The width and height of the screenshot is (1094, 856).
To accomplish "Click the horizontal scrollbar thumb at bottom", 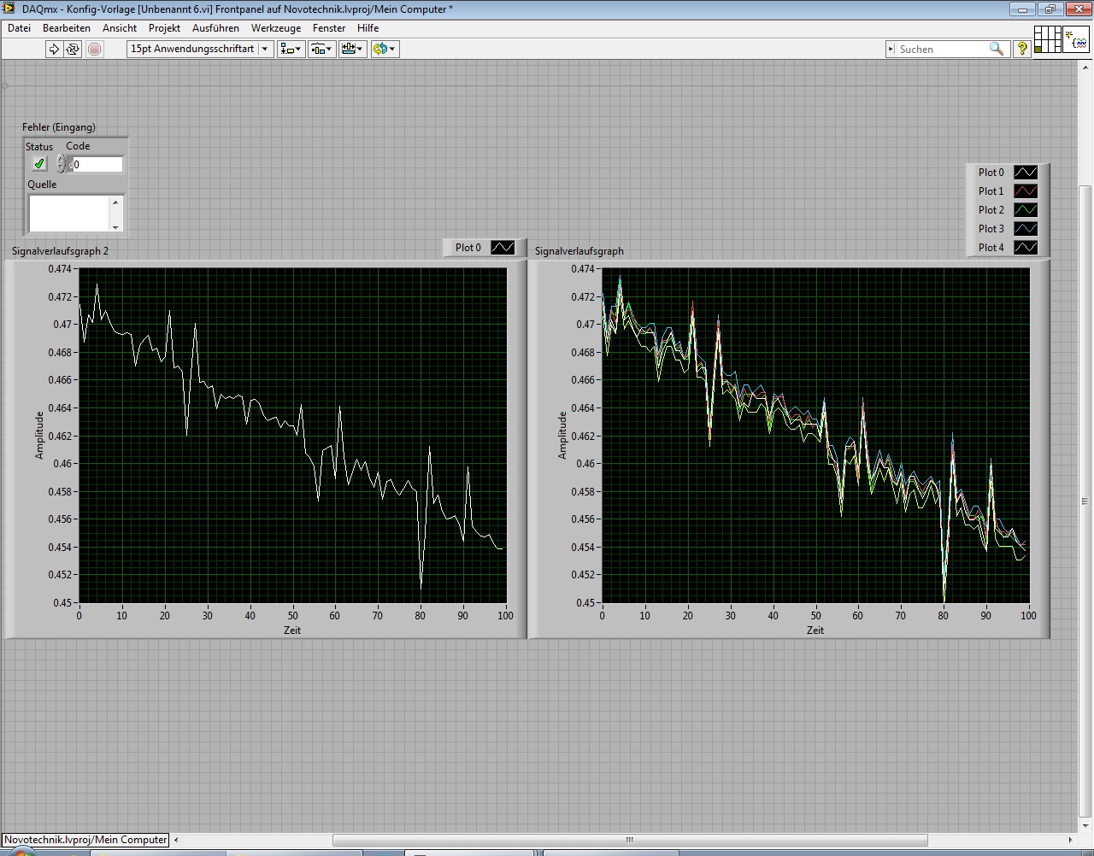I will pos(629,840).
